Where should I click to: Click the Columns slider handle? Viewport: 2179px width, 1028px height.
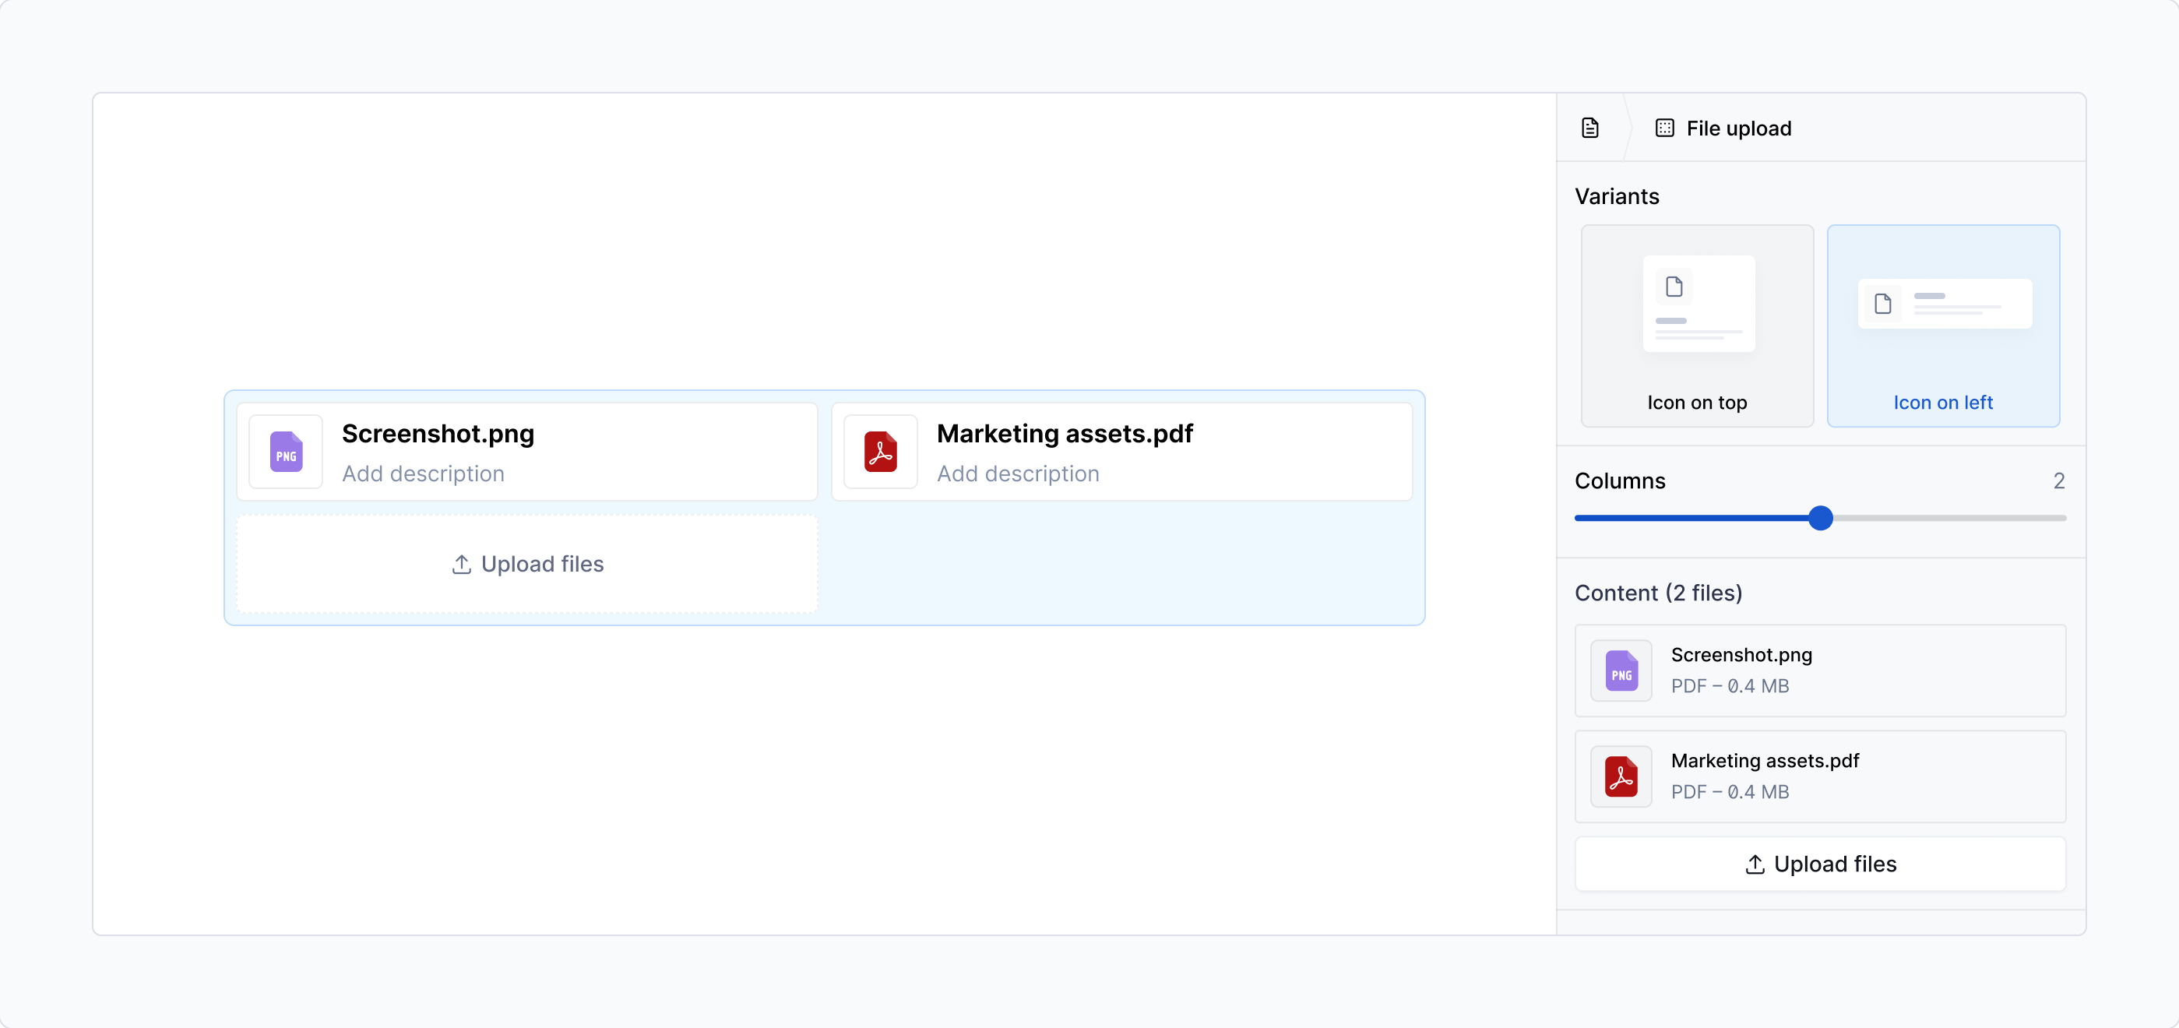[x=1820, y=518]
